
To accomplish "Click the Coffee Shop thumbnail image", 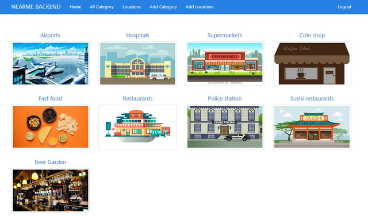I will [312, 64].
